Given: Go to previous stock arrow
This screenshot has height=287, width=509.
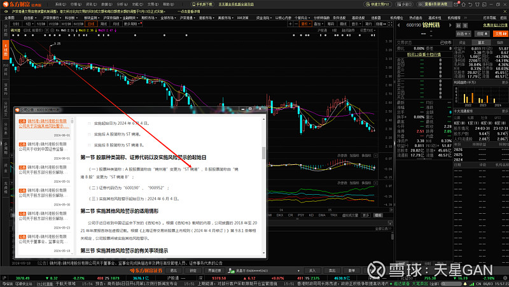Looking at the screenshot, I should [399, 25].
